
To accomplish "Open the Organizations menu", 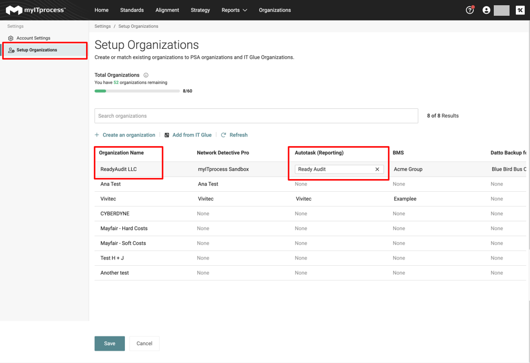I will [x=275, y=10].
